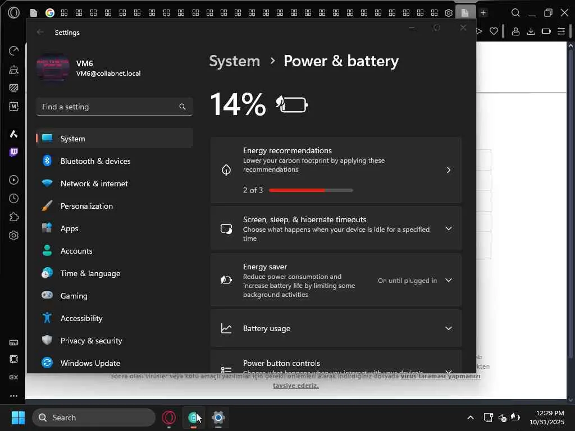The image size is (575, 431).
Task: Open Privacy & security settings
Action: (x=115, y=341)
